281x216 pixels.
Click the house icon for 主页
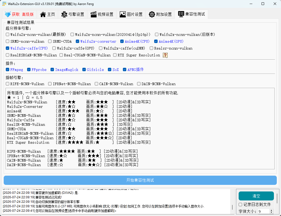[43, 15]
